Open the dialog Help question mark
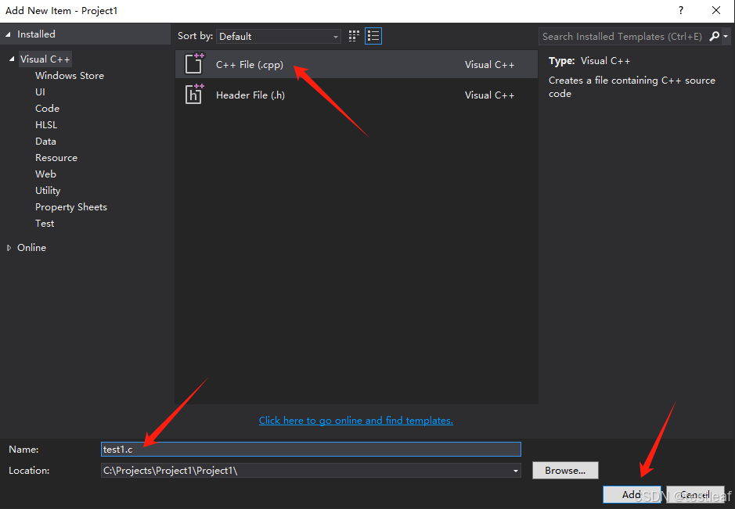The image size is (735, 509). (680, 10)
